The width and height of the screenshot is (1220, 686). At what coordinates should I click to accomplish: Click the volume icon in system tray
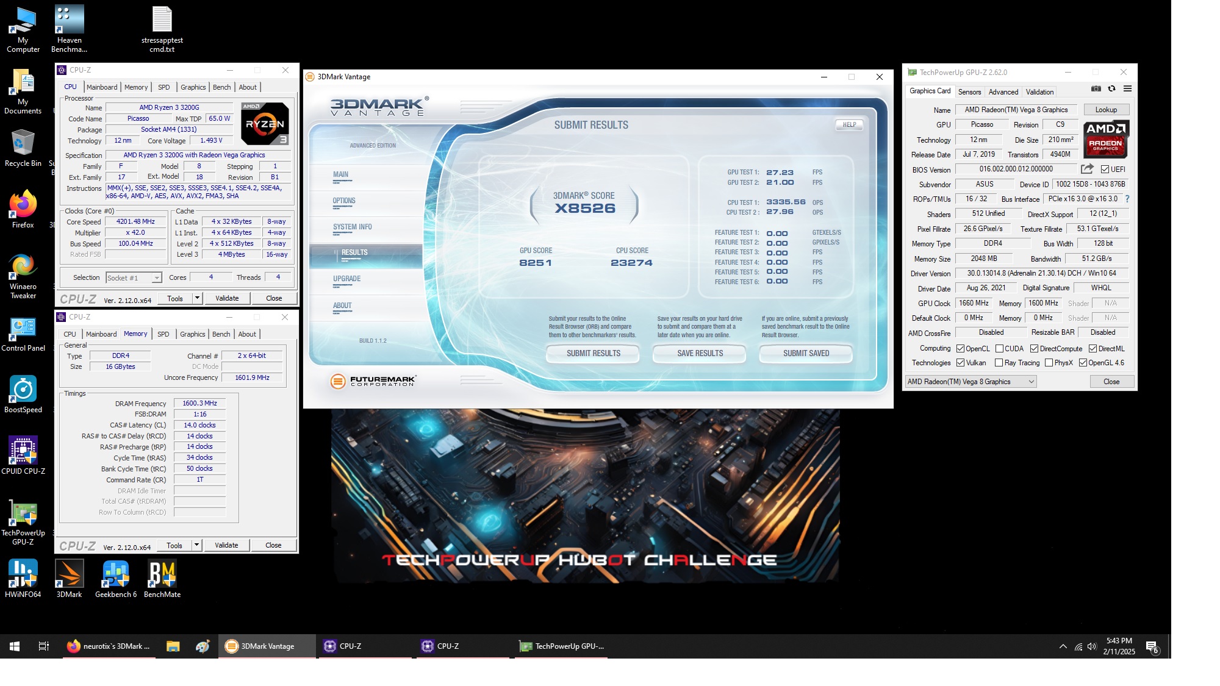1092,646
